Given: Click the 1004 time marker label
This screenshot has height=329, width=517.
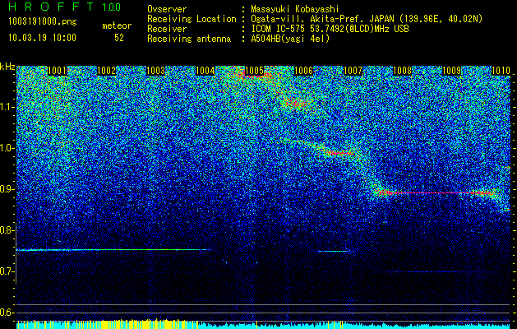Looking at the screenshot, I should (205, 71).
